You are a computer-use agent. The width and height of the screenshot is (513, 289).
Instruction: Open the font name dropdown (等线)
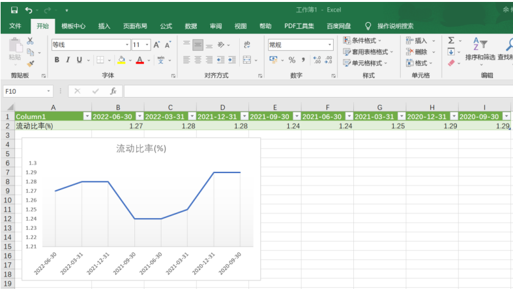127,44
